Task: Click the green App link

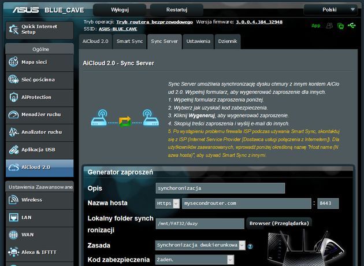Action: pyautogui.click(x=315, y=26)
